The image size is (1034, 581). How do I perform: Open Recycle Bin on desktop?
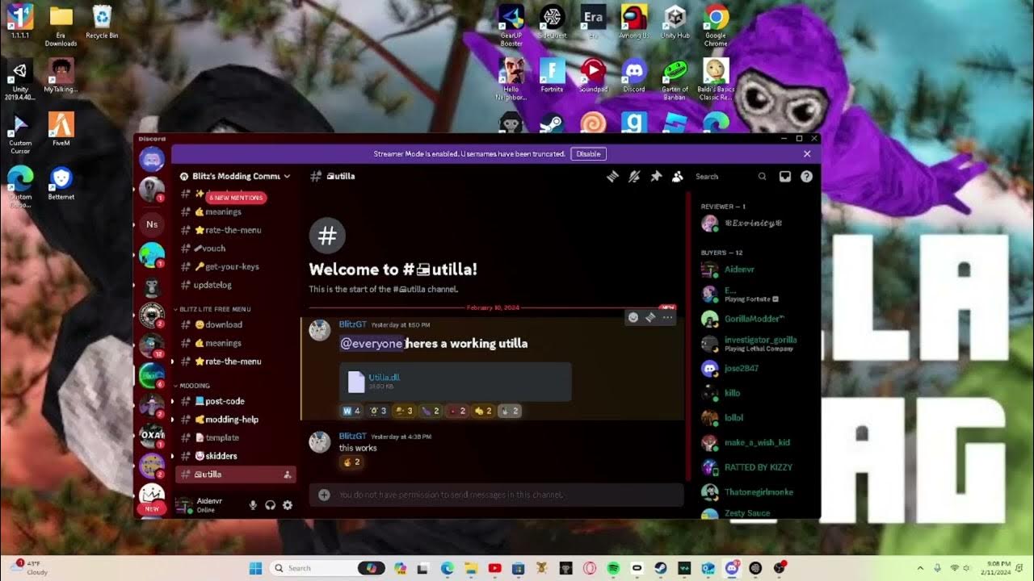click(x=102, y=22)
